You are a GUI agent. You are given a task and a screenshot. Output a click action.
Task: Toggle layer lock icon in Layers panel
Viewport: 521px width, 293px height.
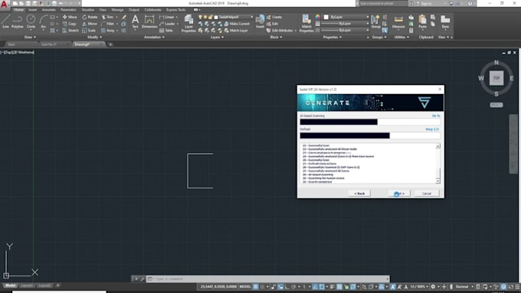click(211, 17)
